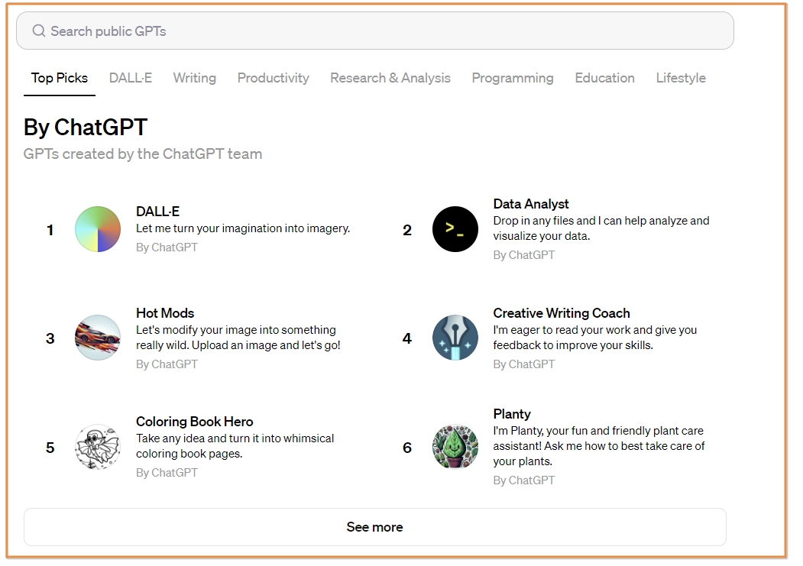
Task: Open the Writing tab
Action: point(195,78)
